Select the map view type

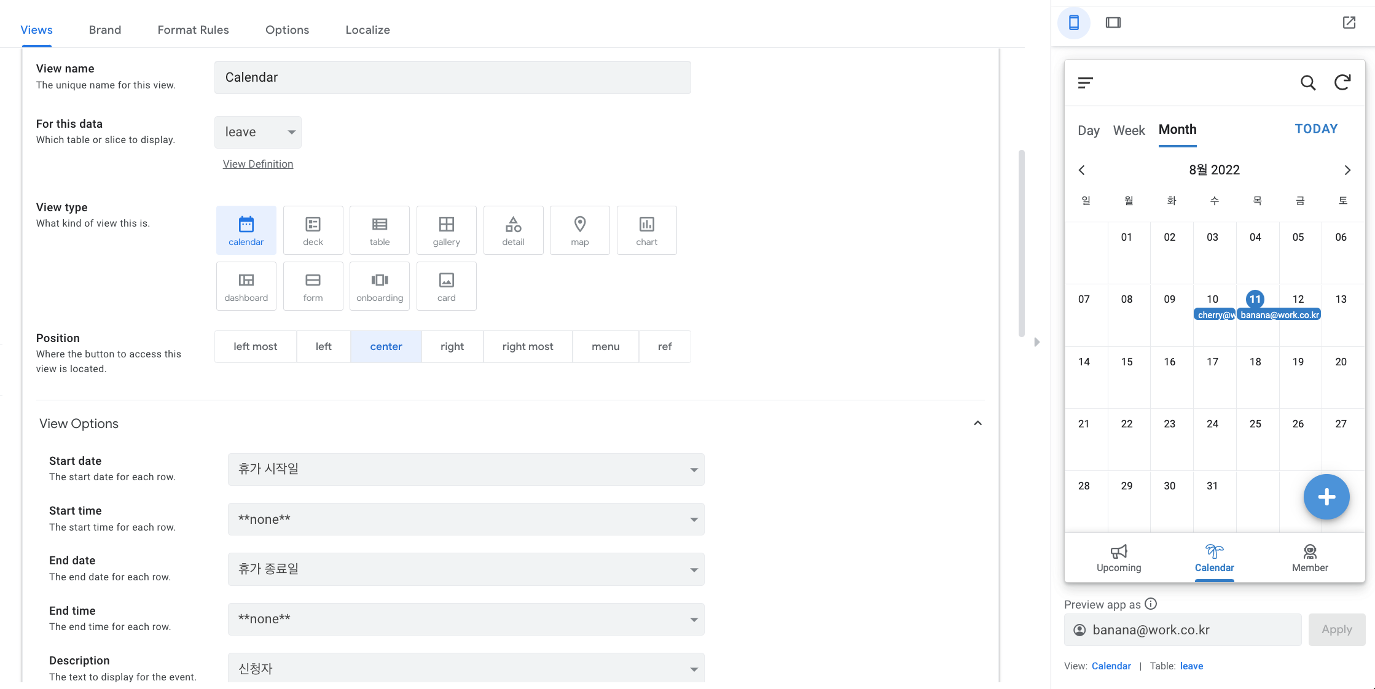pos(579,230)
